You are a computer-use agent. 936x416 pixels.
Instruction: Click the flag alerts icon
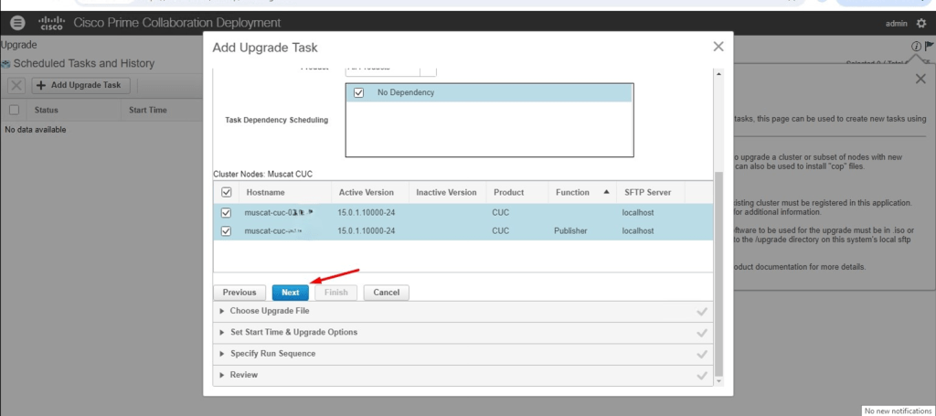pyautogui.click(x=929, y=46)
